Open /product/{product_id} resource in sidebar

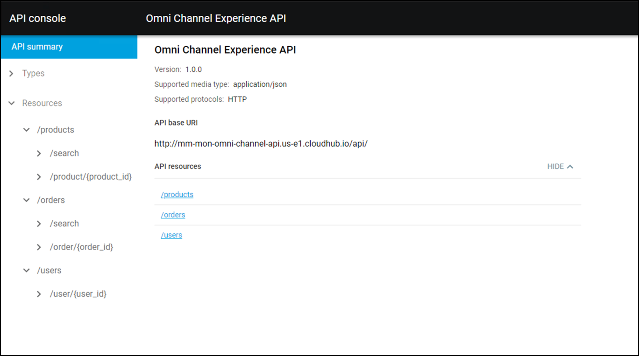click(x=91, y=177)
